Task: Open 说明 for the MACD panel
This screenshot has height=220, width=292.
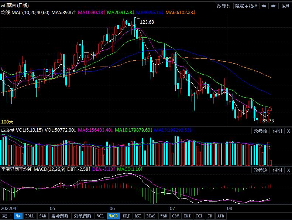Action: pyautogui.click(x=277, y=170)
